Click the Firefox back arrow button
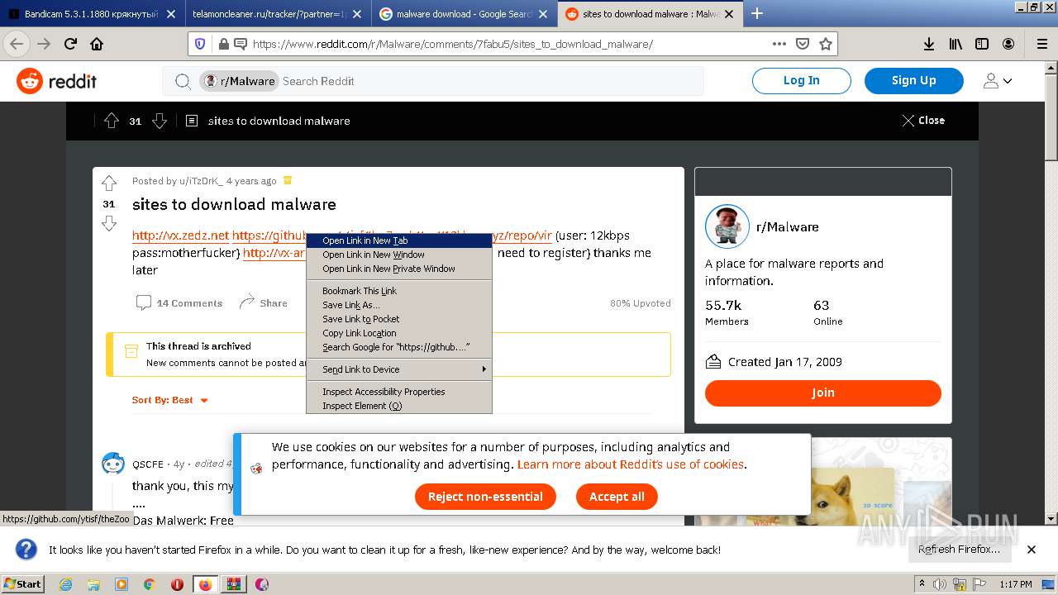The width and height of the screenshot is (1058, 595). (17, 44)
